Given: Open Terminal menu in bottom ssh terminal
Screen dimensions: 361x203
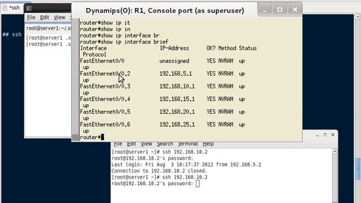Looking at the screenshot, I should [188, 144].
